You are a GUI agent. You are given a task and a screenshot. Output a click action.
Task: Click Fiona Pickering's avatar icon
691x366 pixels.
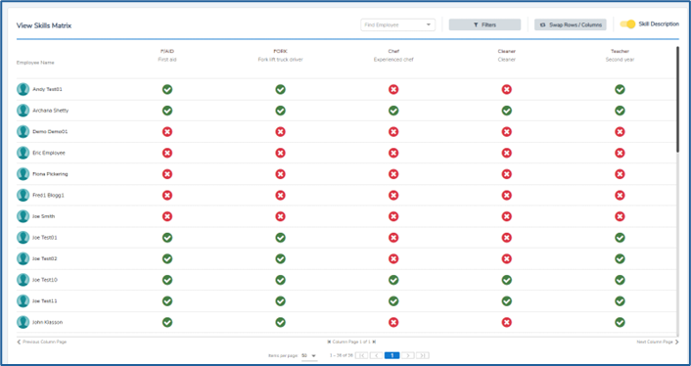pyautogui.click(x=23, y=174)
